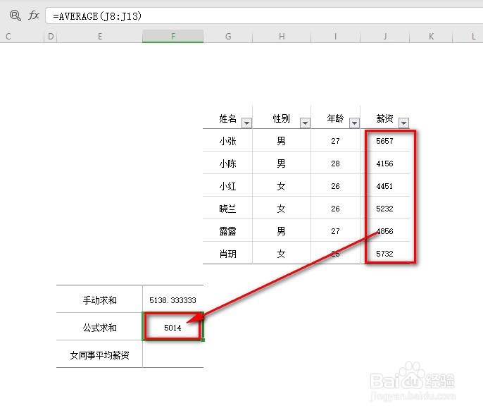Select the name cell 露露
This screenshot has height=413, width=483.
[x=227, y=231]
